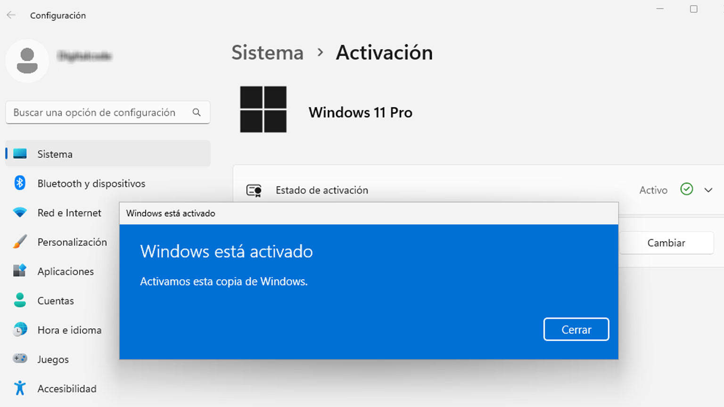Expand the Estado de activación chevron
Screen dimensions: 724x407
708,190
